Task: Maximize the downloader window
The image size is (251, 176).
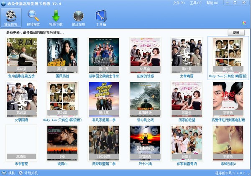Action: click(235, 3)
